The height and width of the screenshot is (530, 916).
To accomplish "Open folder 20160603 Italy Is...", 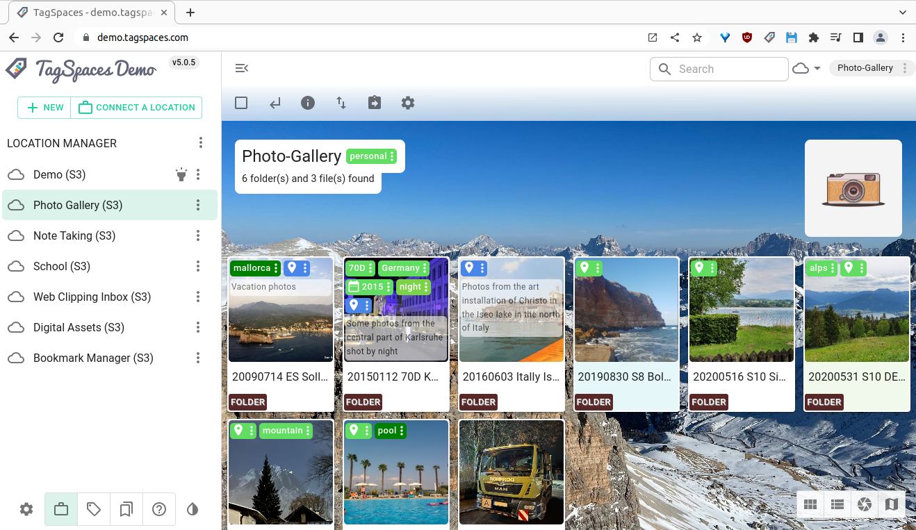I will pyautogui.click(x=512, y=335).
